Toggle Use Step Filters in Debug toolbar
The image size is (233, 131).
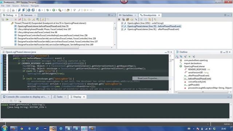click(43, 19)
